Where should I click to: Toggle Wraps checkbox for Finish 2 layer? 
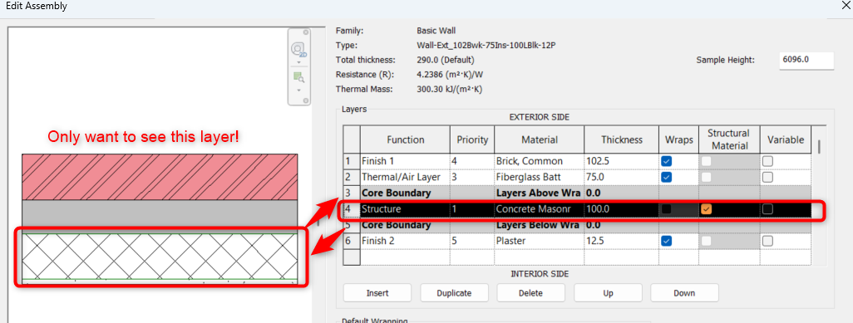[666, 241]
